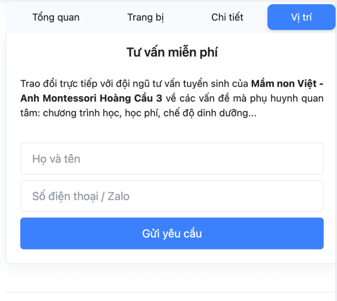Click the active Vị trí tab
This screenshot has width=337, height=301.
301,17
